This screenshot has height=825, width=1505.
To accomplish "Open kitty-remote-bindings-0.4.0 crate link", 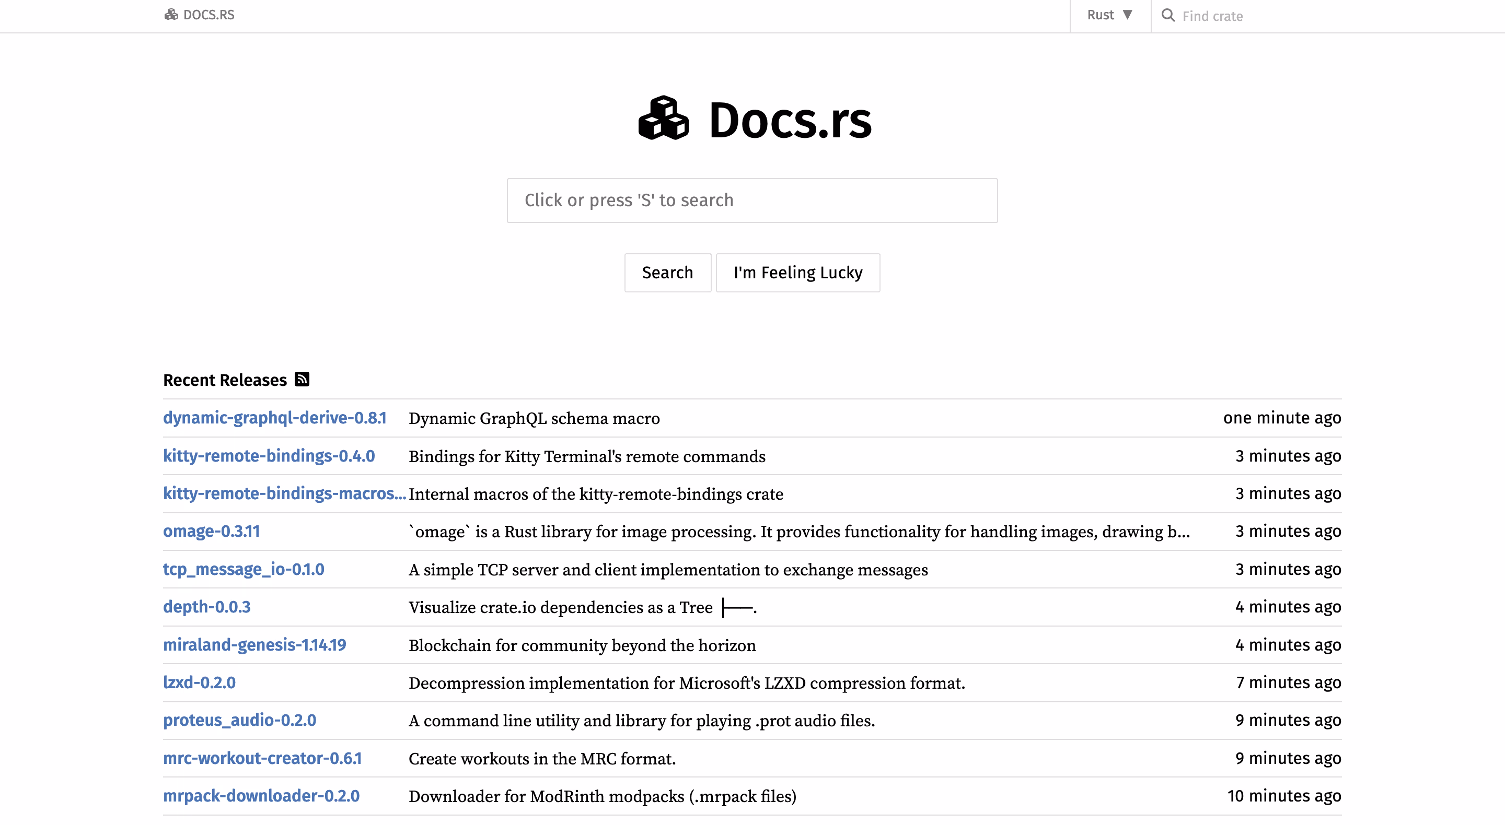I will [x=269, y=456].
